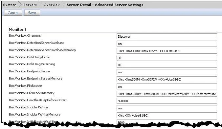Click the Cancel button

pos(13,13)
